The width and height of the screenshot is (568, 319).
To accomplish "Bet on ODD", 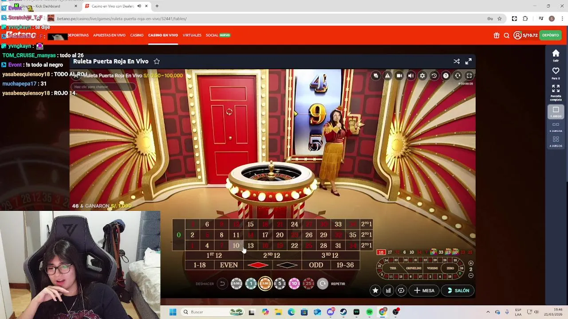I will [316, 265].
